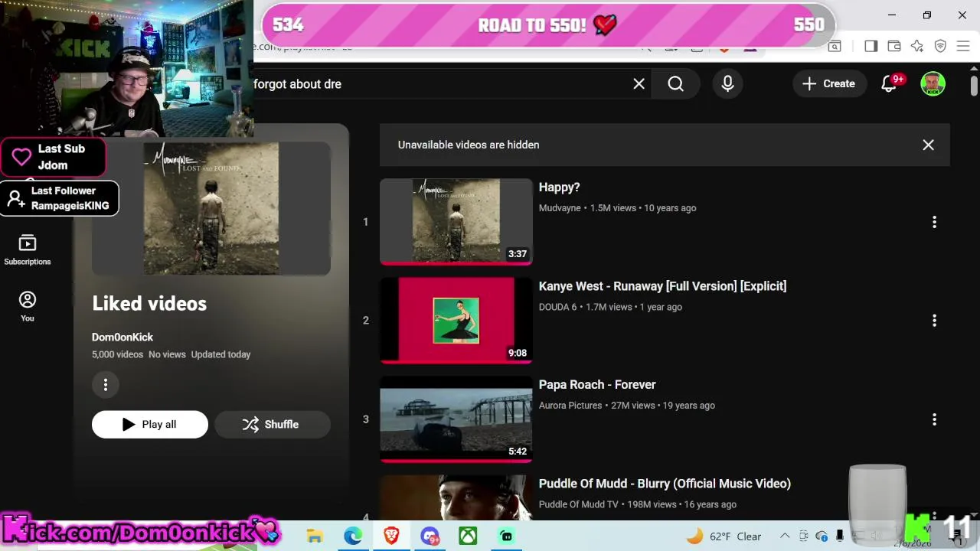Open the 'You' sidebar page
The width and height of the screenshot is (980, 551).
28,306
